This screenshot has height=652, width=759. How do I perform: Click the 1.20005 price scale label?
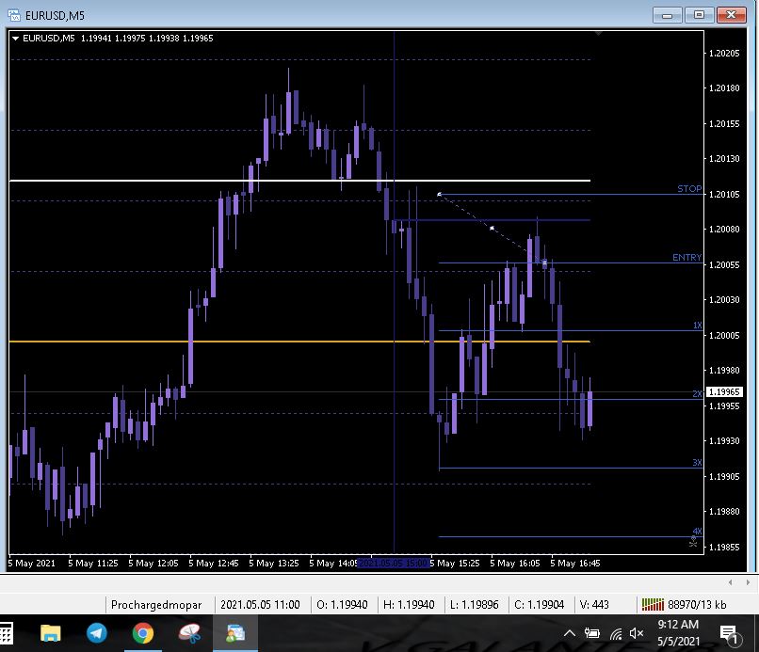click(724, 336)
